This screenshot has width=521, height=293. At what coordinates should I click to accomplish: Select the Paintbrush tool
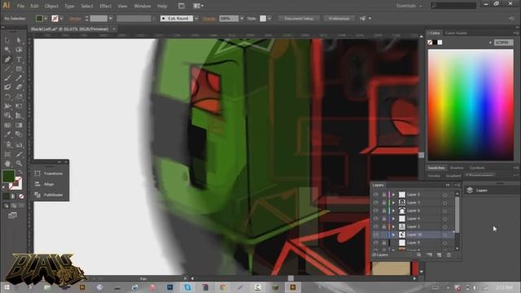pyautogui.click(x=7, y=78)
